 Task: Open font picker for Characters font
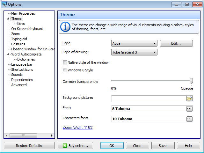189,119
